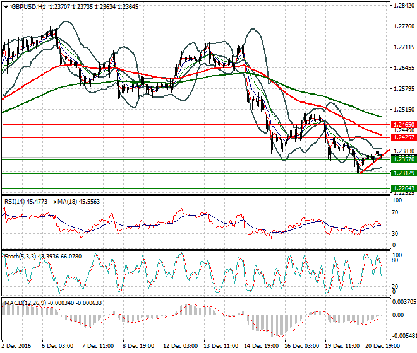Screen dimensions: 417x353
Task: Open the Stoch(5,3,3) indicator label
Action: (20, 257)
